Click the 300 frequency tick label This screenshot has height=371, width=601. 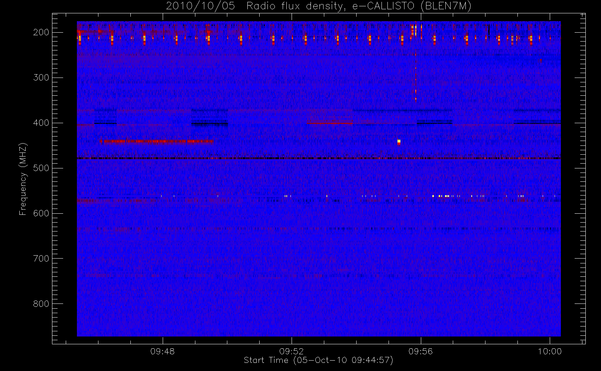click(41, 78)
